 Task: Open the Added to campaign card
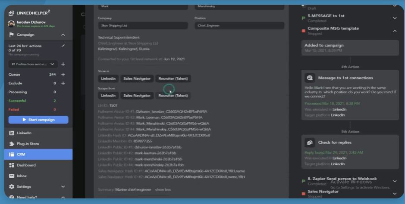coord(350,48)
